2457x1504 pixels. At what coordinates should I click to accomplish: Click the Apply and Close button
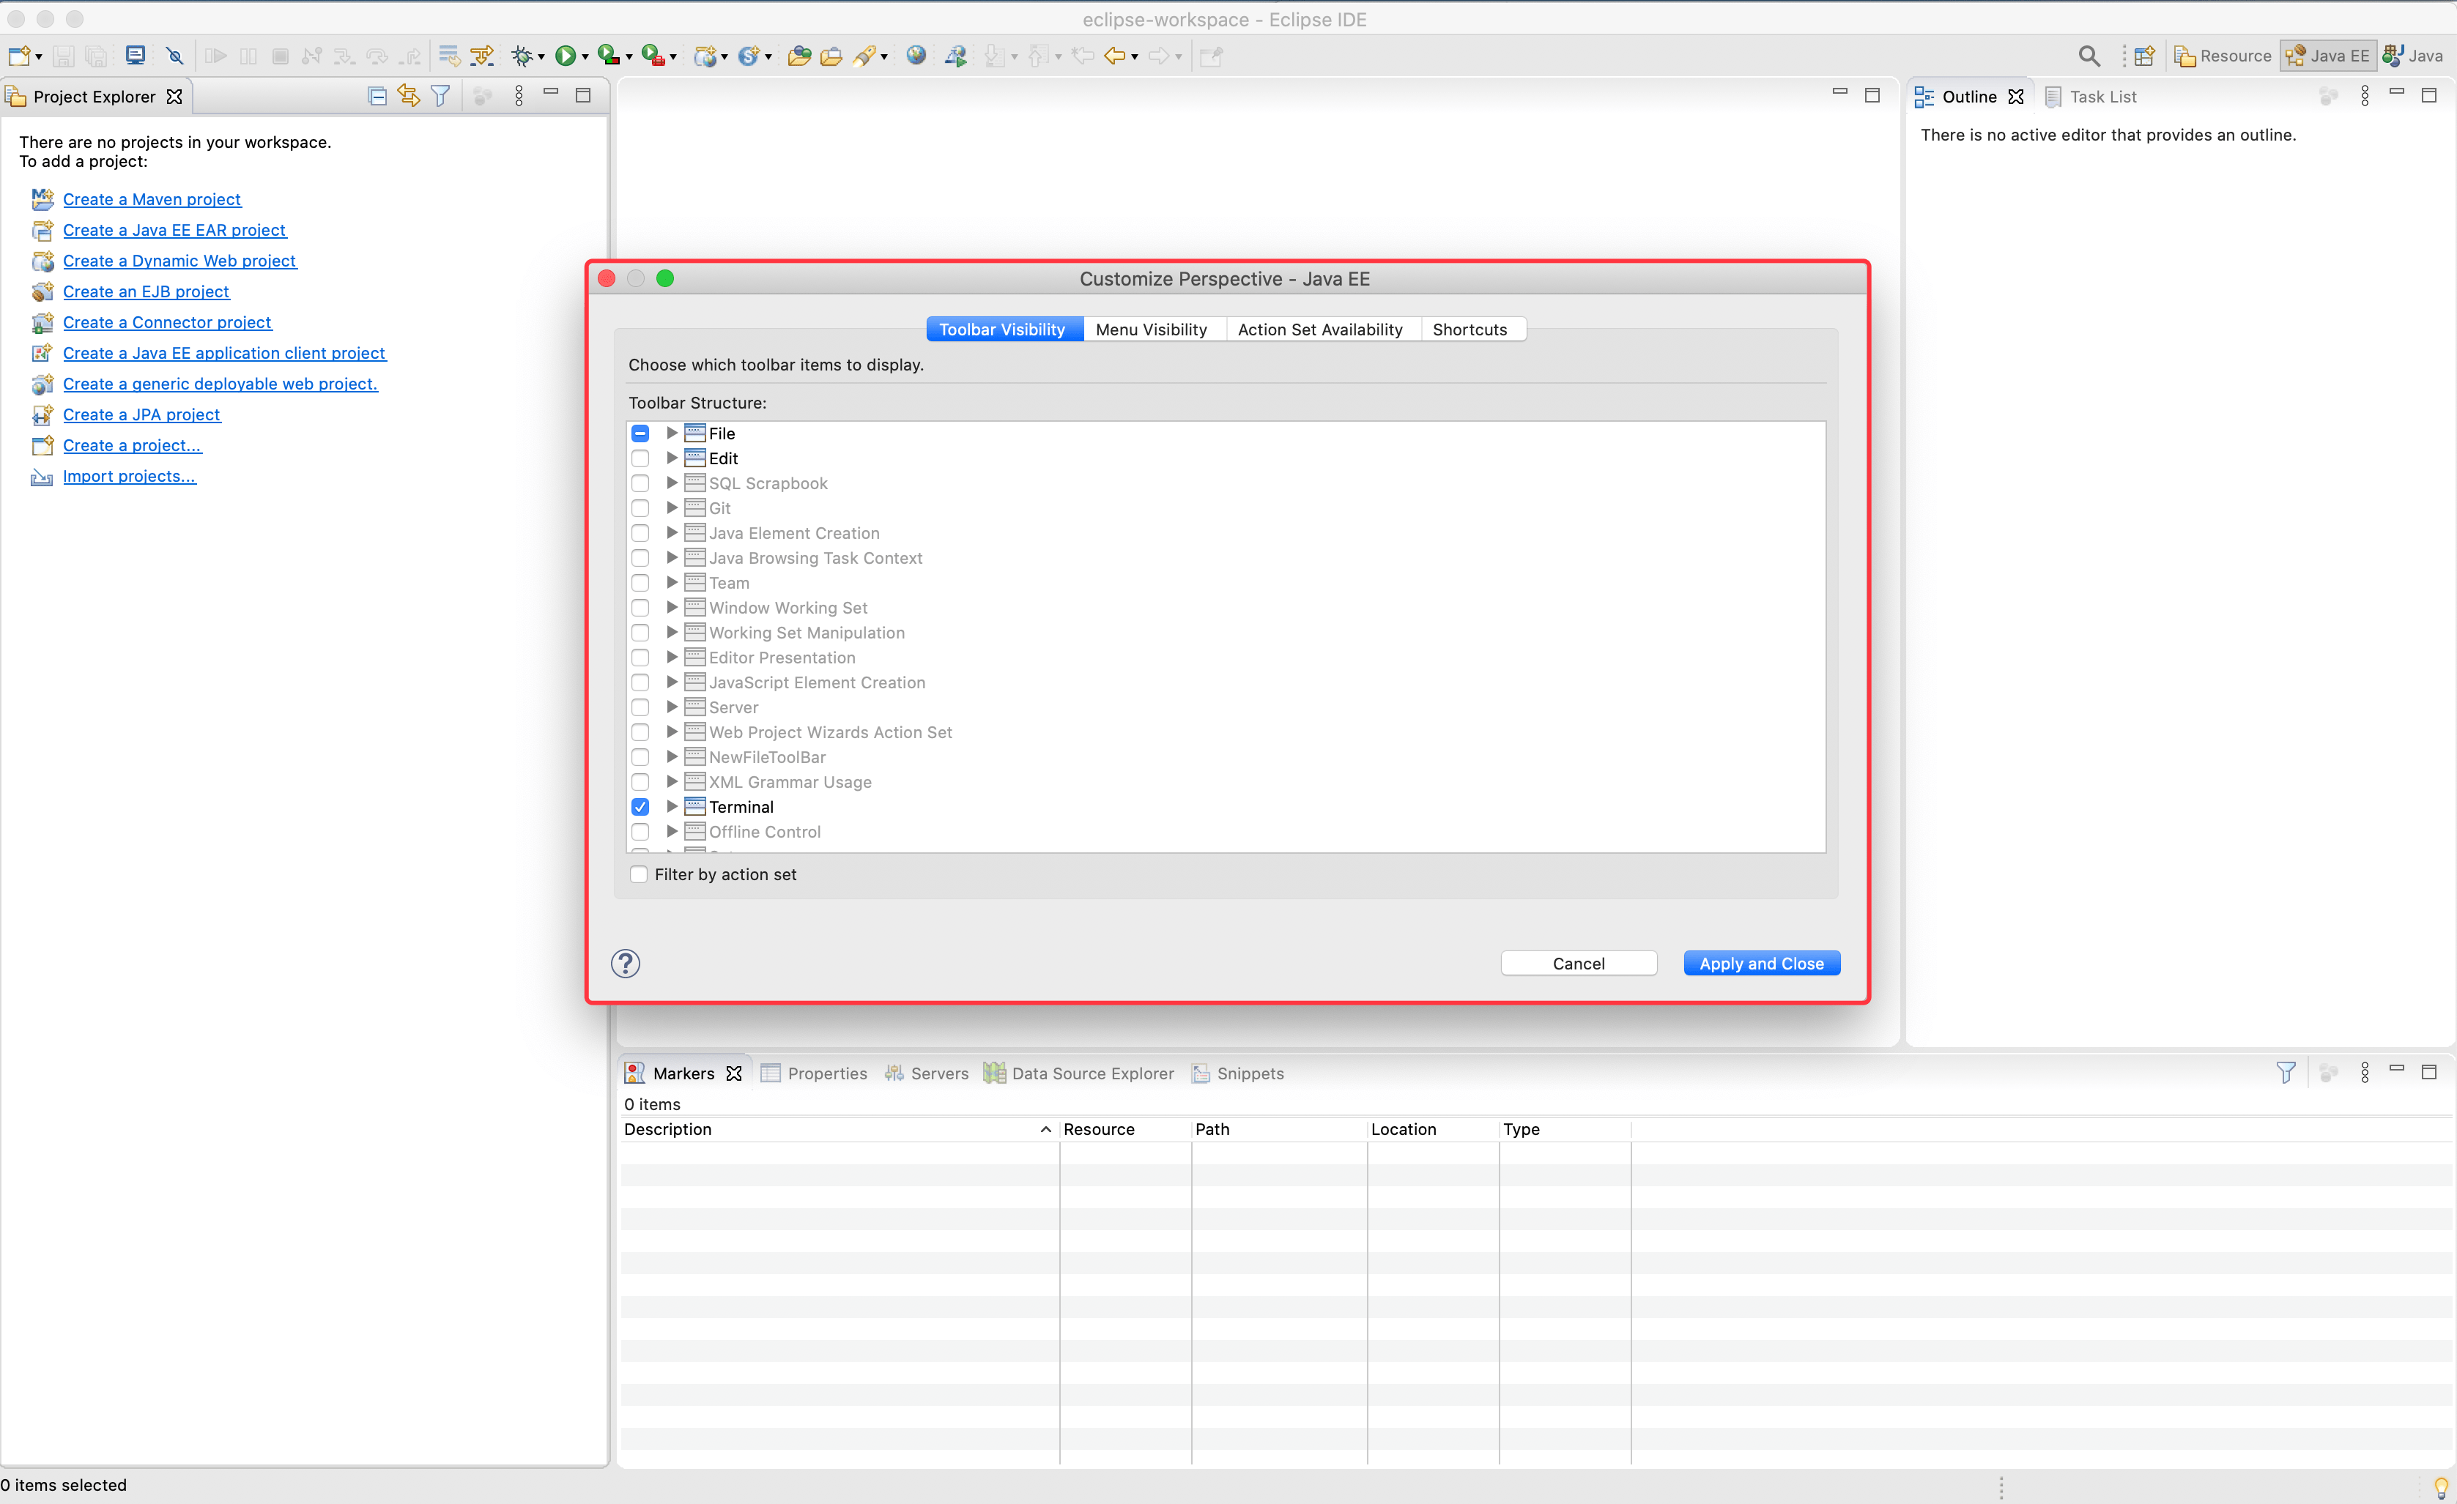point(1761,963)
